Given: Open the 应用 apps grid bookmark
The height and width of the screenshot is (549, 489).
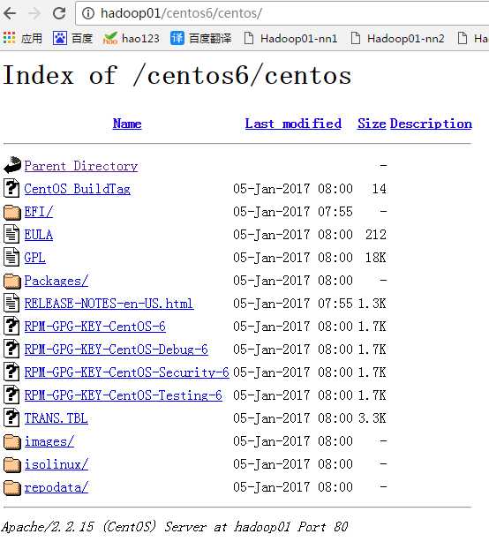Looking at the screenshot, I should tap(23, 38).
